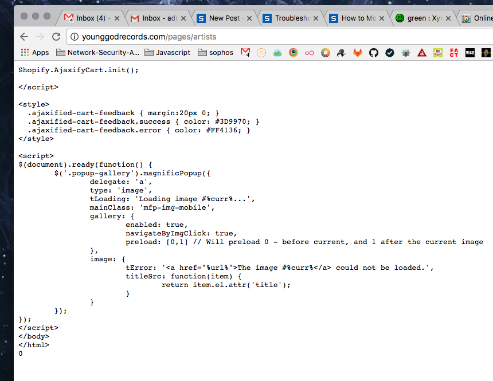Click the magnificPopup call line
The width and height of the screenshot is (493, 381).
point(132,173)
